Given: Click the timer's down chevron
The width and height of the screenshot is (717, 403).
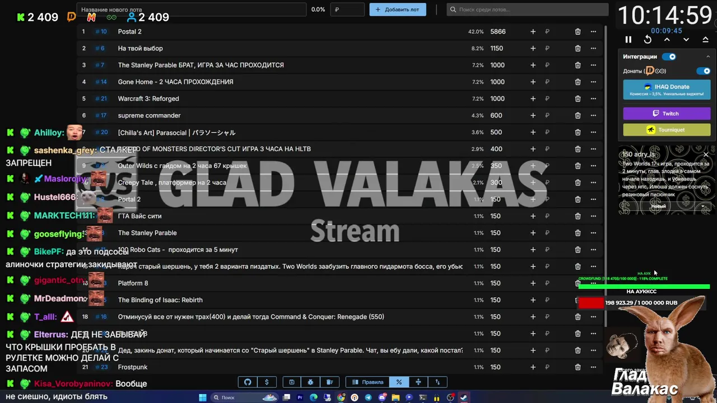Looking at the screenshot, I should (686, 40).
